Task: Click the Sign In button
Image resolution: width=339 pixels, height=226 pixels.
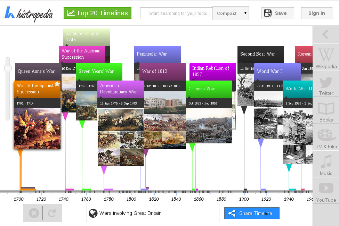Action: (316, 13)
